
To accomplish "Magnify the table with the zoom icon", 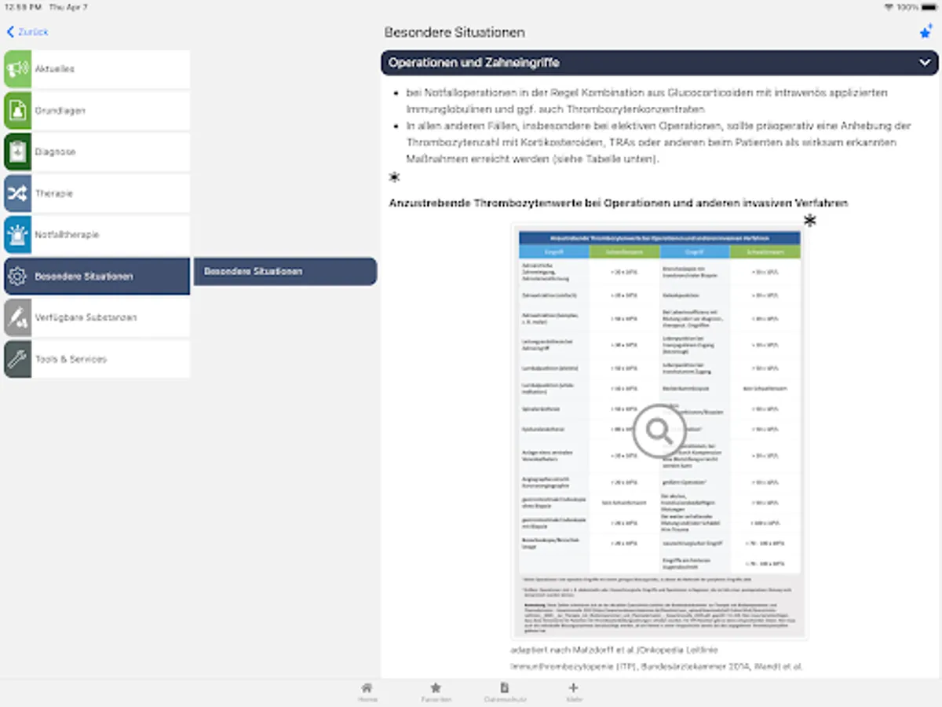I will (x=659, y=430).
